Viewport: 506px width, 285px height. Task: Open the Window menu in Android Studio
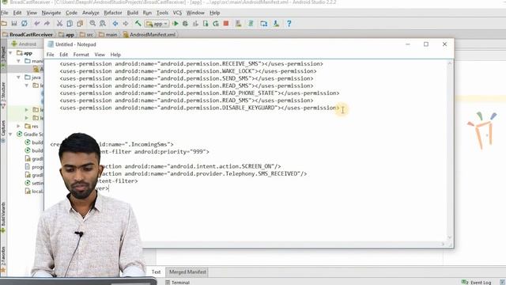tap(195, 13)
